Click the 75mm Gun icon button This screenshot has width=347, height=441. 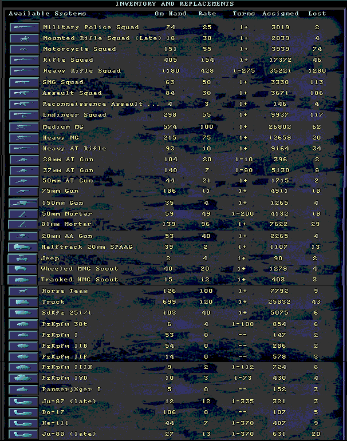coord(24,191)
